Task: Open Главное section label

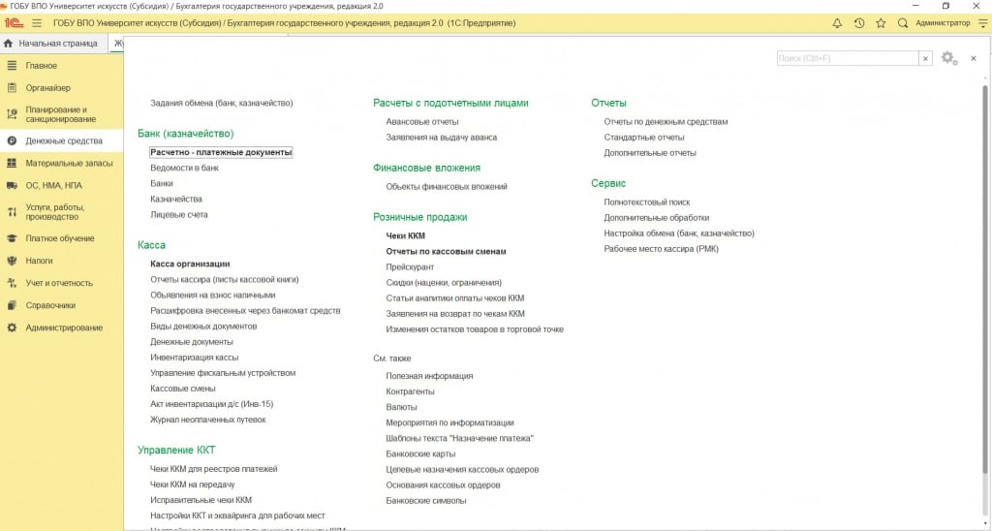Action: coord(41,66)
